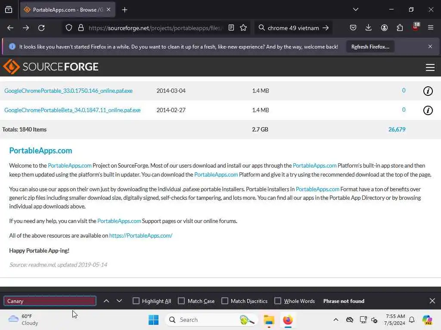Image resolution: width=441 pixels, height=330 pixels.
Task: Go back to previous page
Action: click(10, 28)
